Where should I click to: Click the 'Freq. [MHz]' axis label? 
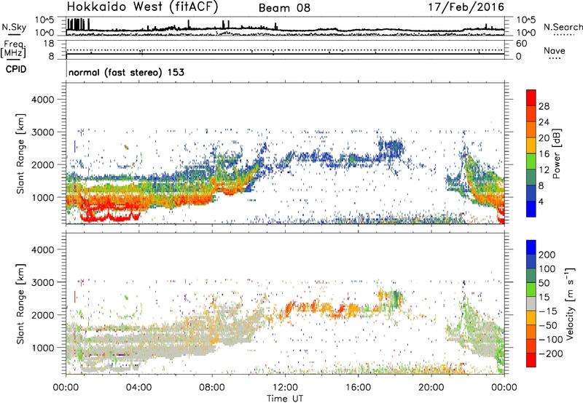coord(14,49)
